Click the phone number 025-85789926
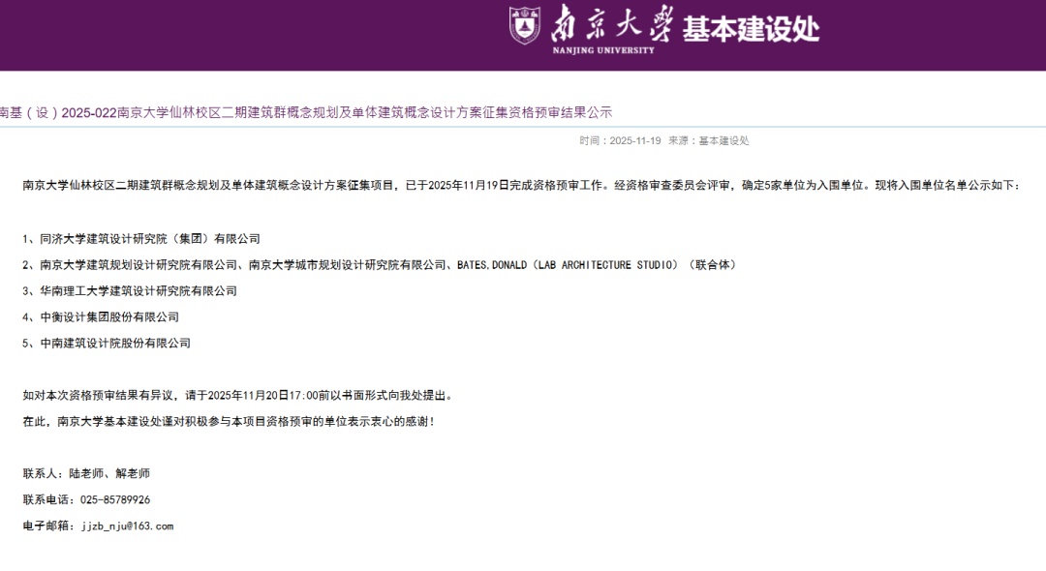 (x=115, y=499)
